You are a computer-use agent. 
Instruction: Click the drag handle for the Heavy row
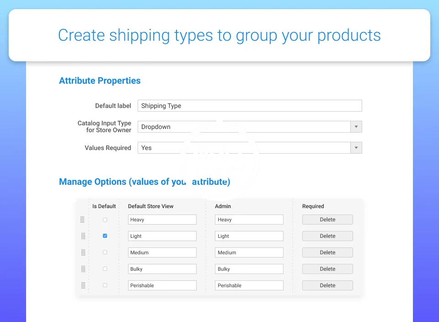pyautogui.click(x=82, y=220)
